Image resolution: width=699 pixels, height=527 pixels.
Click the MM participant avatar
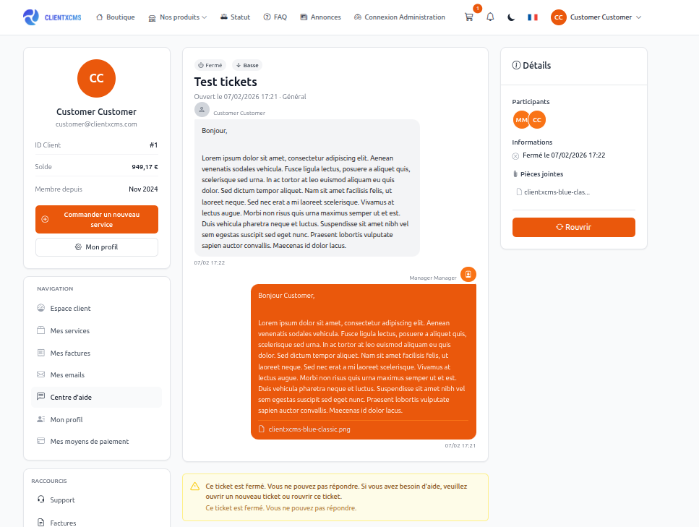click(x=520, y=119)
